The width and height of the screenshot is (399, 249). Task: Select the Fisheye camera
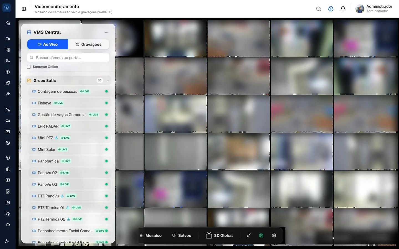[70, 103]
